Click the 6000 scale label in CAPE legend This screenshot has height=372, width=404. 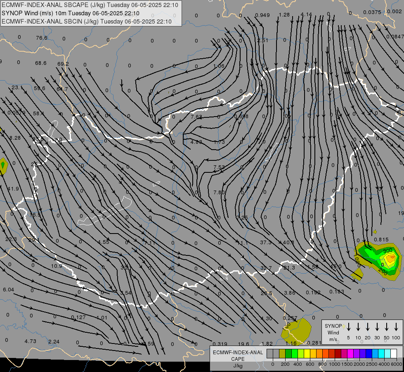[x=397, y=364]
